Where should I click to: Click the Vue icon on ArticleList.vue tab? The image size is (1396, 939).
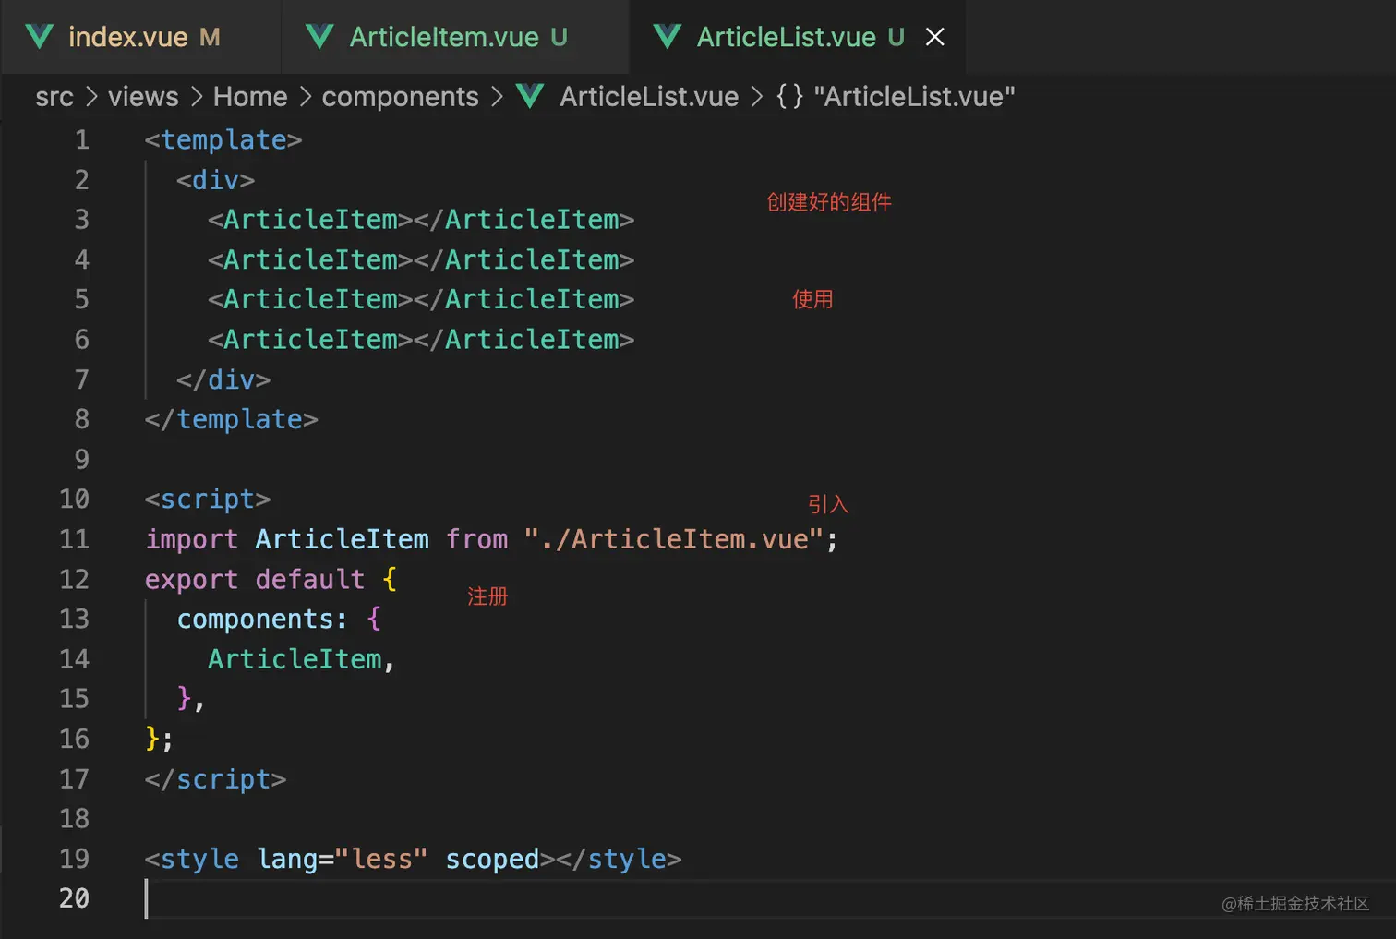click(667, 37)
